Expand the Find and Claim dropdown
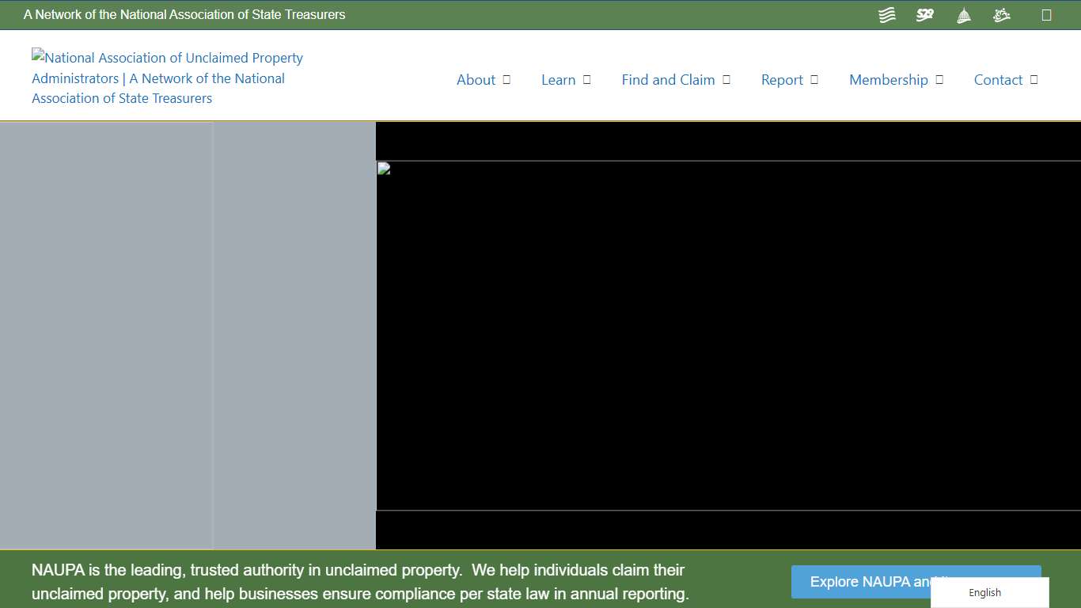 tap(726, 79)
